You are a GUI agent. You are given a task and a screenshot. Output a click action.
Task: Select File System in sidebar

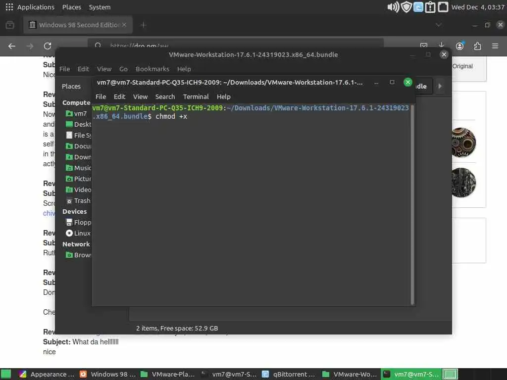[x=78, y=136]
